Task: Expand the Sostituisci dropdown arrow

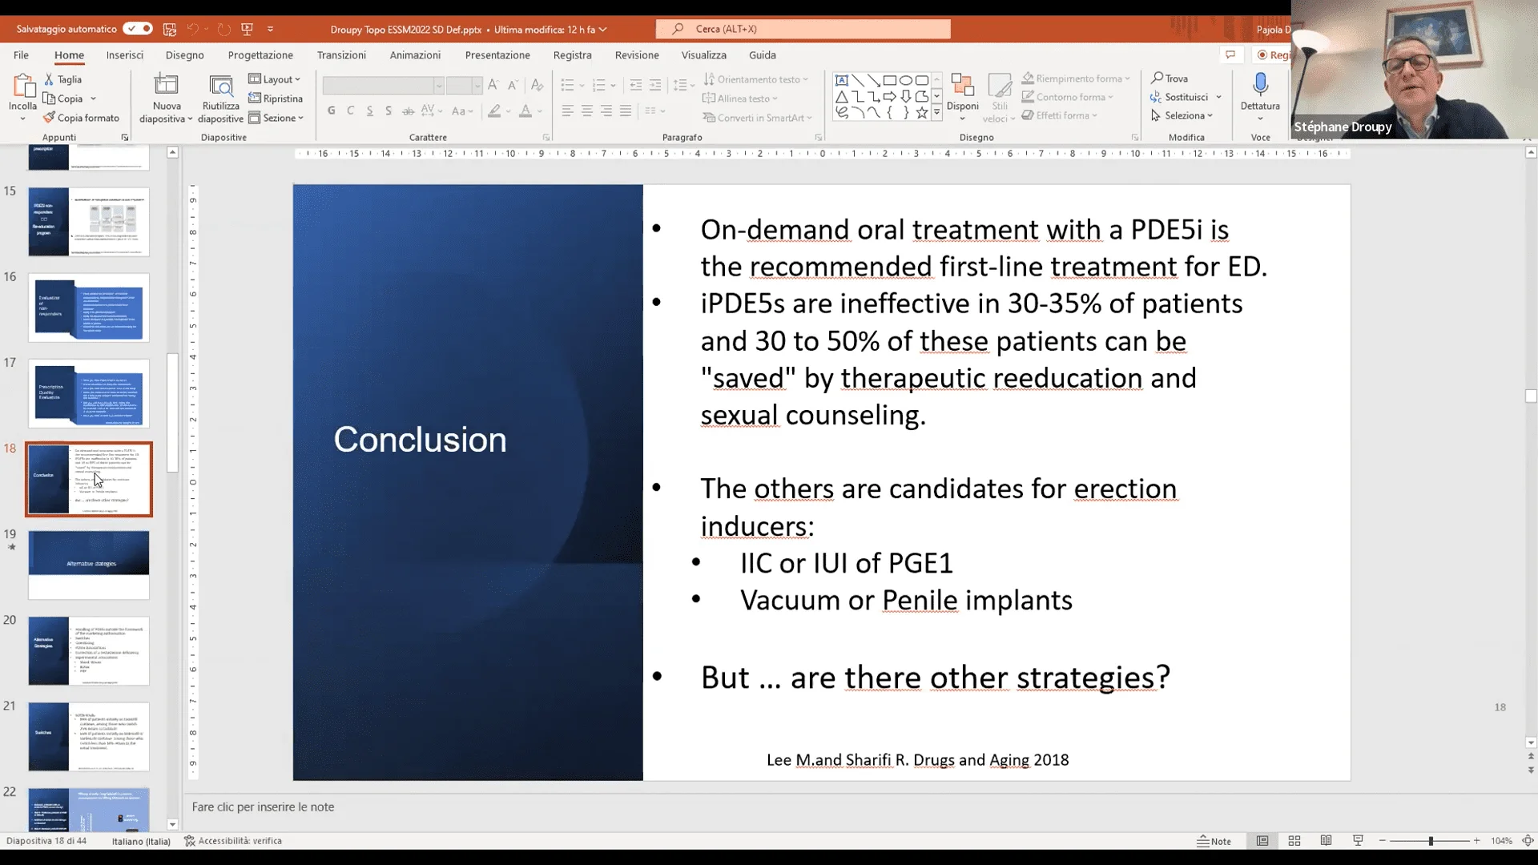Action: pos(1218,97)
